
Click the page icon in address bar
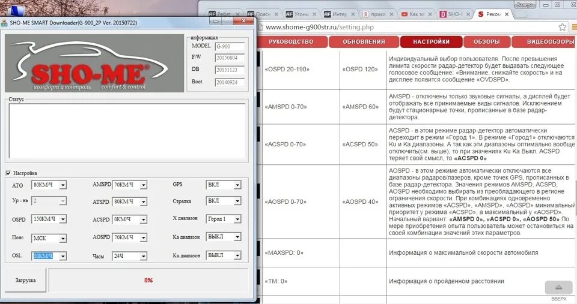click(x=260, y=27)
